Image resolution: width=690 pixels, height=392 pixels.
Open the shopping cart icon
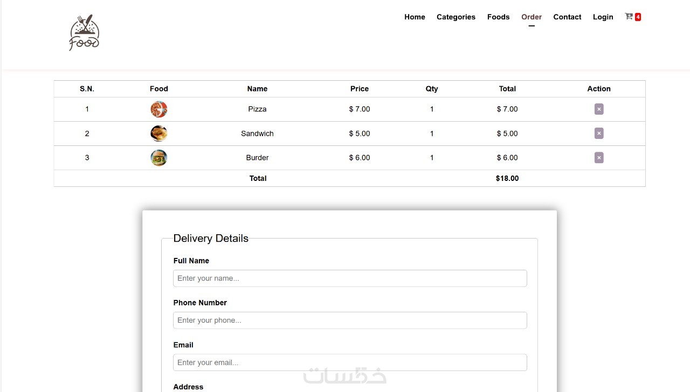pyautogui.click(x=629, y=17)
